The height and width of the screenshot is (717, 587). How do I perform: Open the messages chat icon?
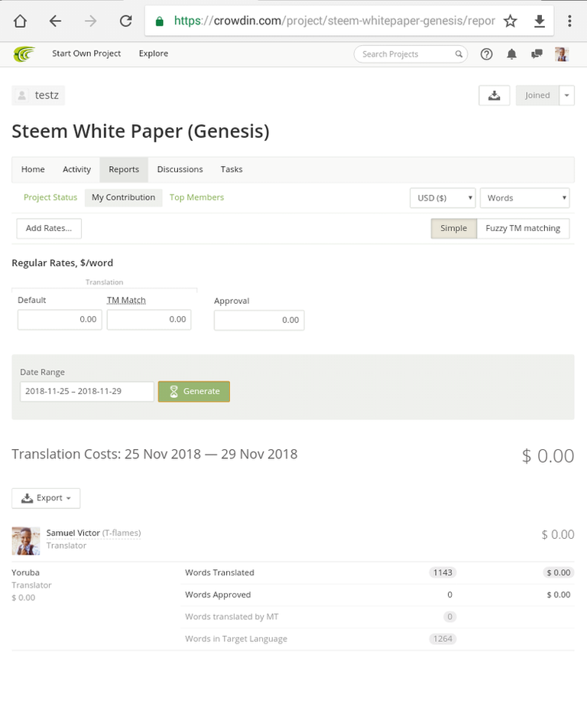click(x=537, y=54)
